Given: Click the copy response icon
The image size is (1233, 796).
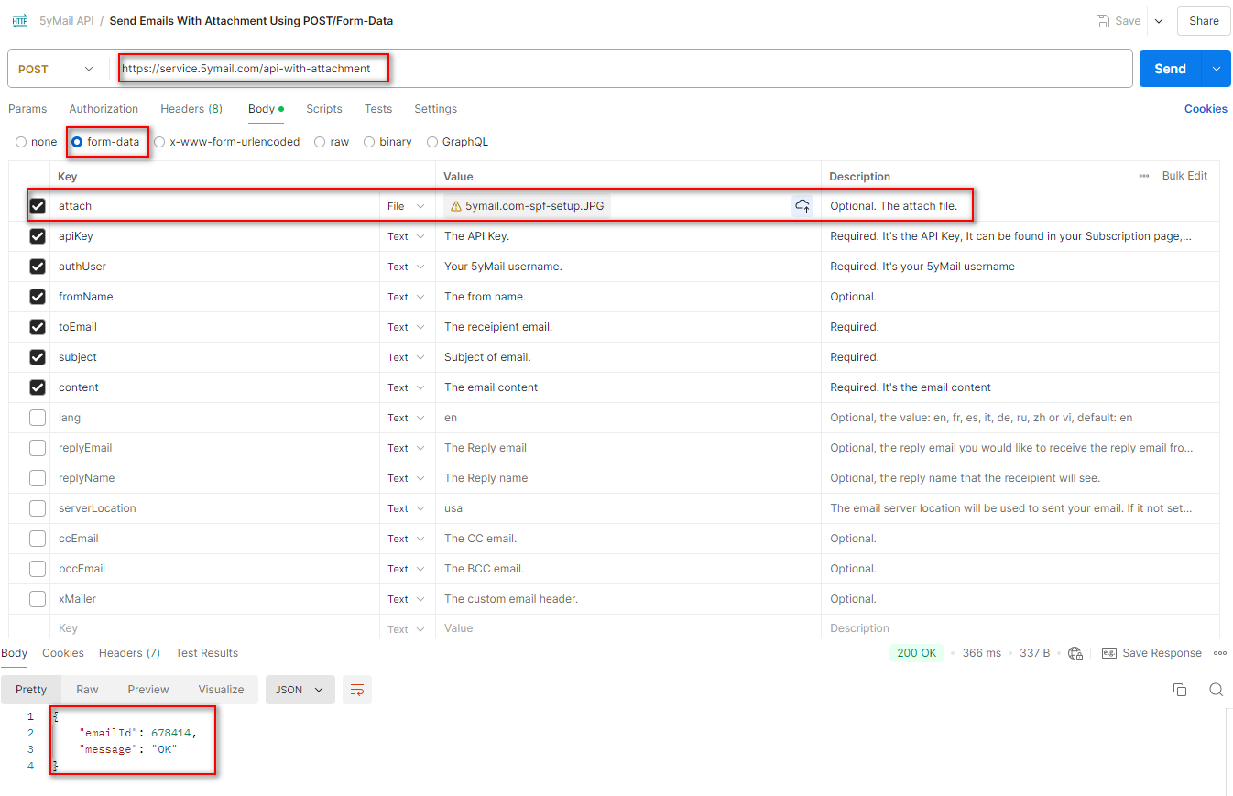Looking at the screenshot, I should pyautogui.click(x=1180, y=690).
